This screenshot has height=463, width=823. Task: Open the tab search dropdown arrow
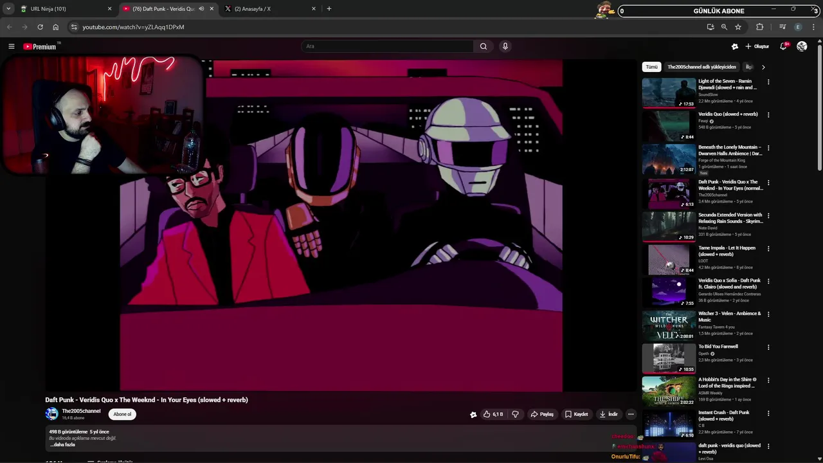[x=8, y=9]
